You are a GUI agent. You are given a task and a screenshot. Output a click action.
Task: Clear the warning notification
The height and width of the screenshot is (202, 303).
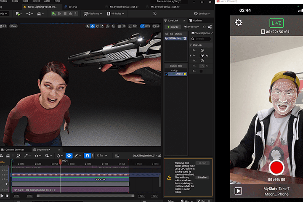[x=202, y=163]
